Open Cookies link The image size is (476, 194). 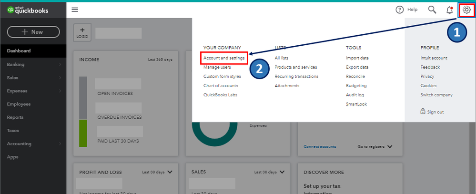pyautogui.click(x=428, y=86)
